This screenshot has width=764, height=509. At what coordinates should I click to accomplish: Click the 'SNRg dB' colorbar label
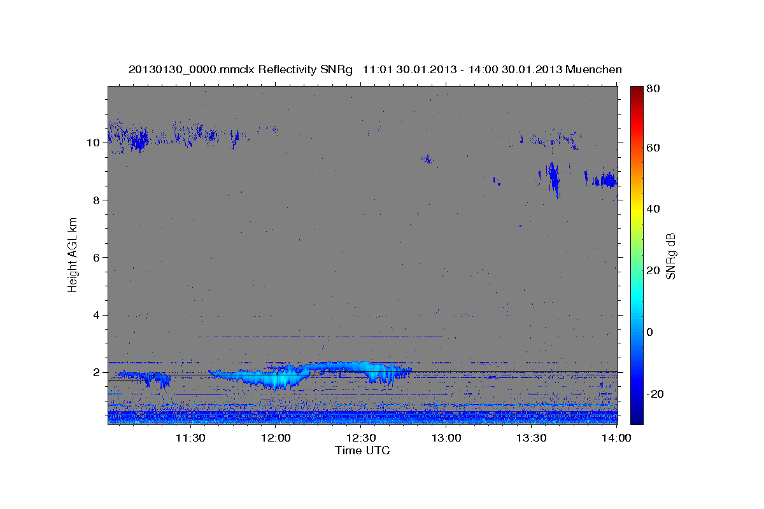(x=670, y=256)
